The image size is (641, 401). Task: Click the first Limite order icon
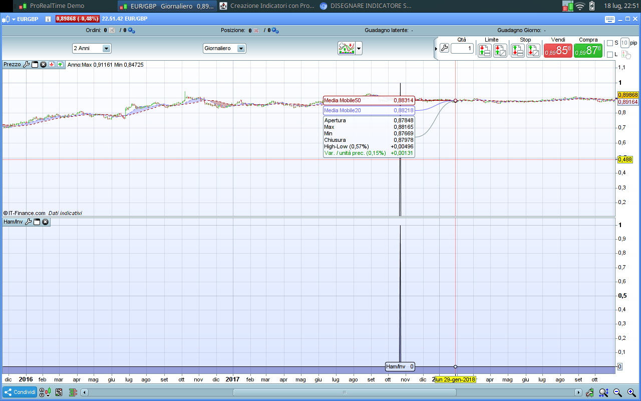click(x=484, y=51)
